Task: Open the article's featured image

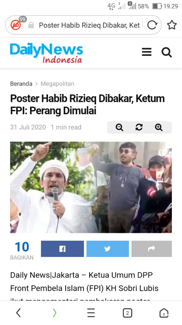Action: coord(91,187)
